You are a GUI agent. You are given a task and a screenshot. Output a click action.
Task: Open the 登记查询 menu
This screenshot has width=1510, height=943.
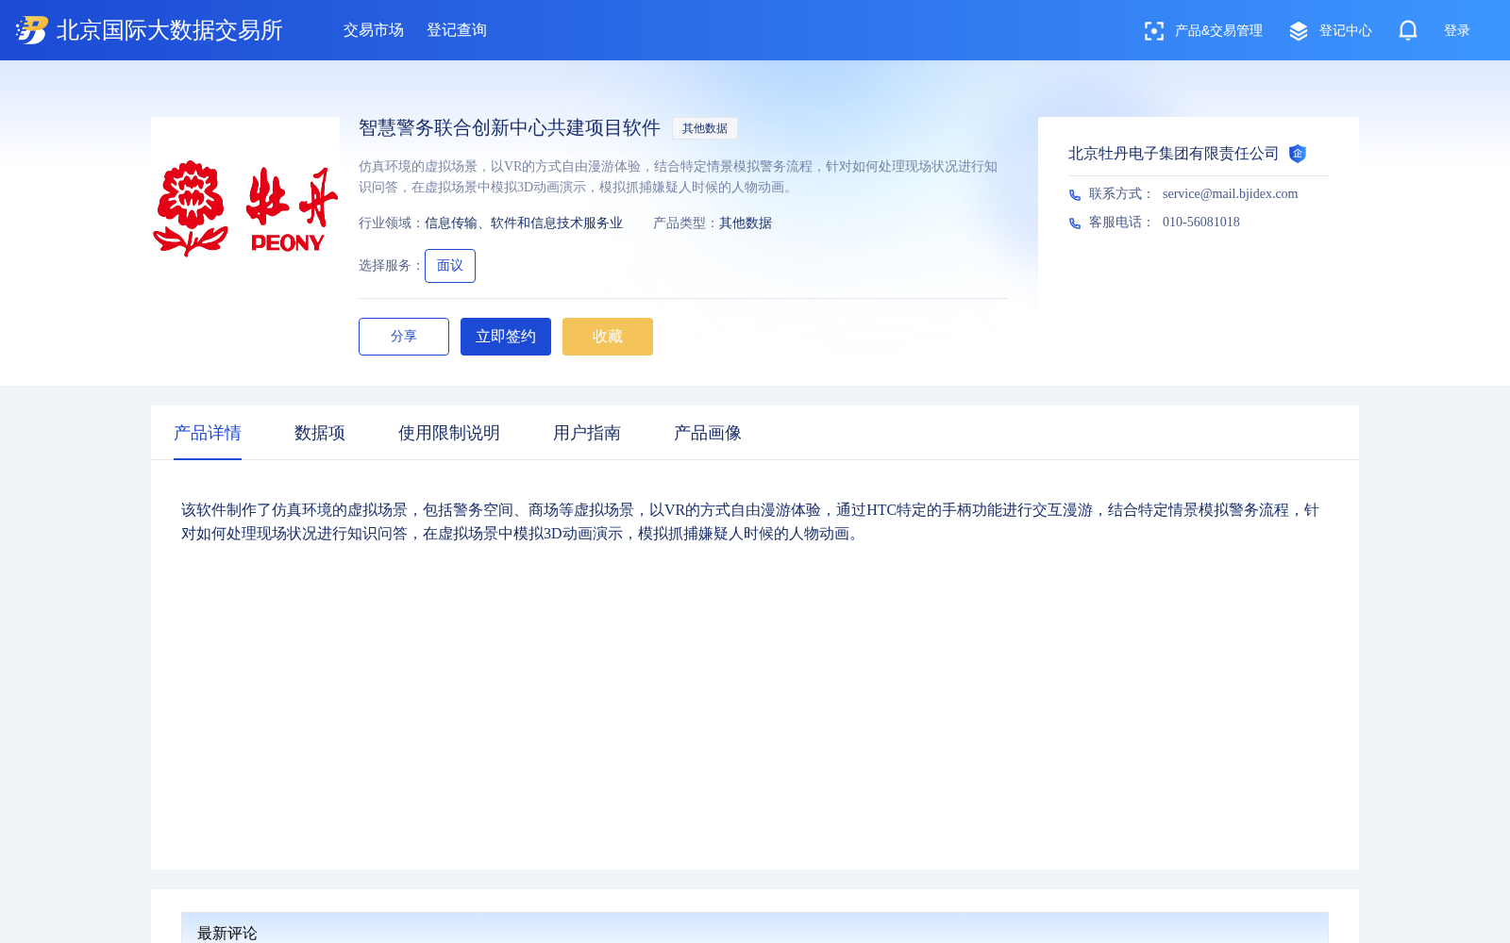457,30
